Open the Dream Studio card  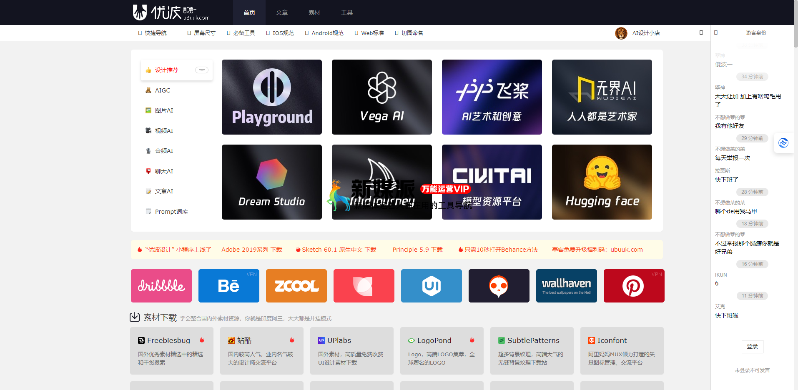(x=272, y=182)
